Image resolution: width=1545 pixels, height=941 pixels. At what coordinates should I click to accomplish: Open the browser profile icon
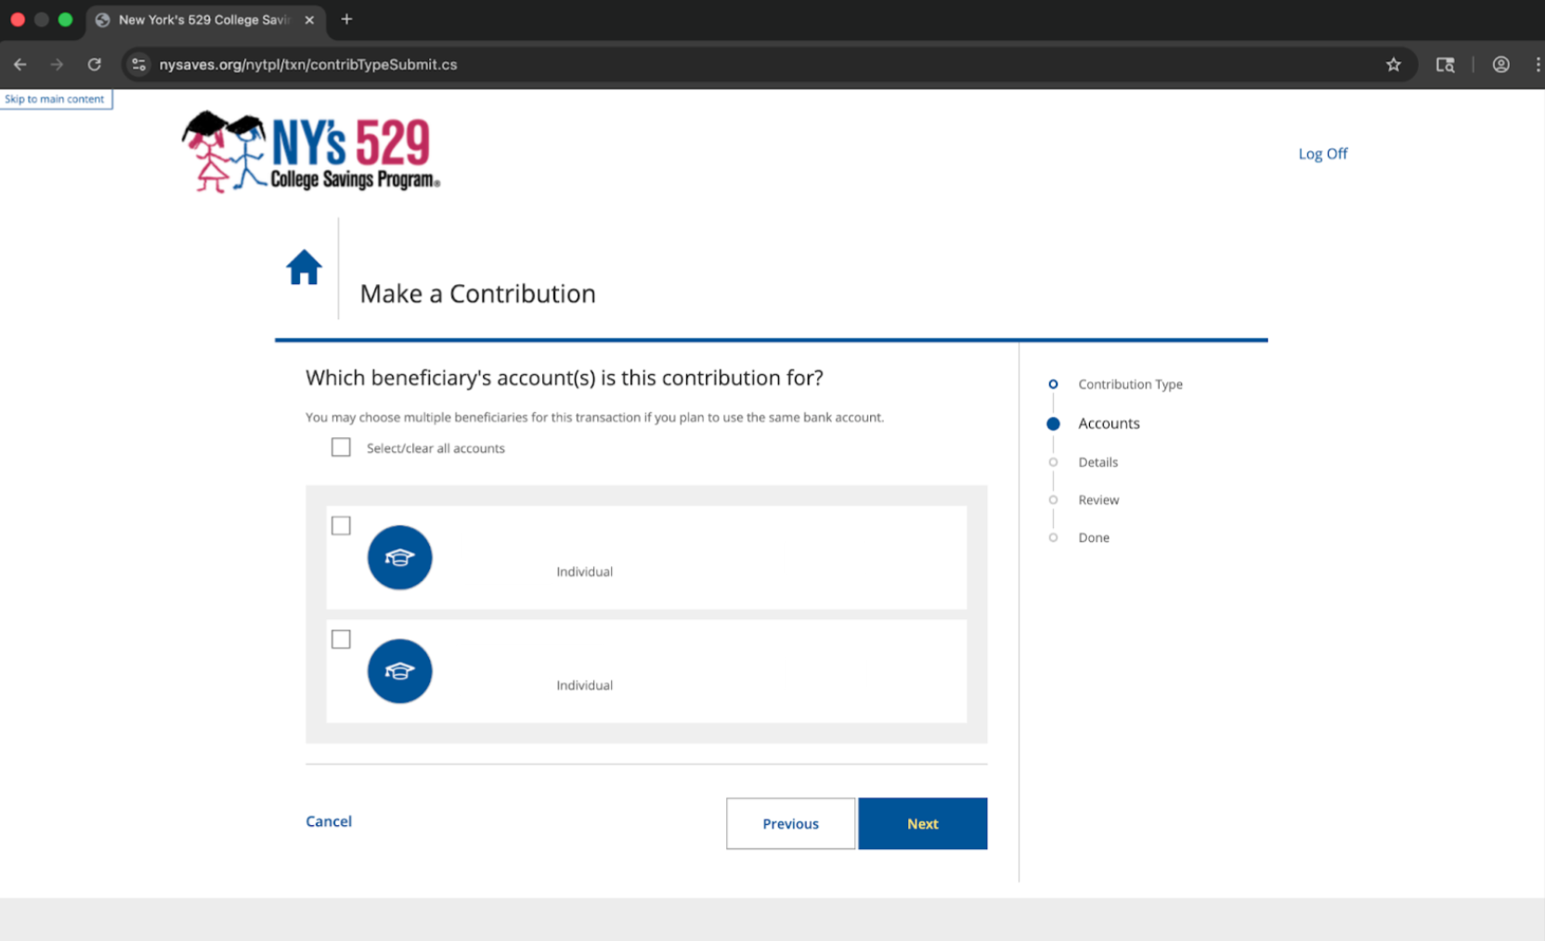(1500, 64)
